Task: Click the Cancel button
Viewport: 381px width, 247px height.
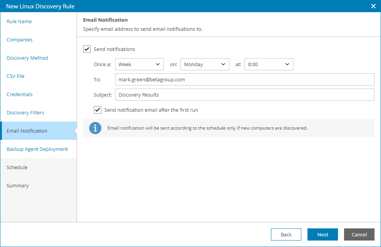Action: 359,234
